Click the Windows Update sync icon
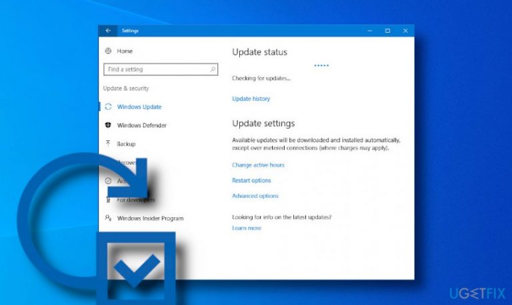 pyautogui.click(x=108, y=107)
